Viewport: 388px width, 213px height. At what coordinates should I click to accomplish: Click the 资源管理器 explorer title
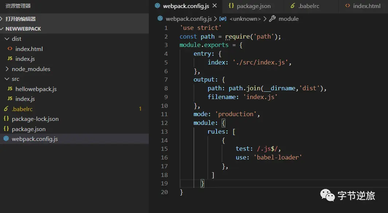[x=18, y=6]
